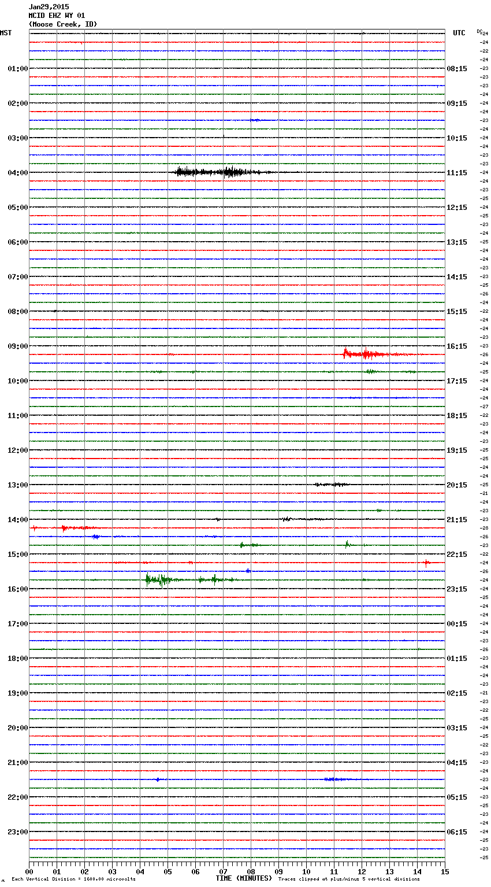
Task: Select the 23:15 UTC hour label
Action: click(x=457, y=589)
